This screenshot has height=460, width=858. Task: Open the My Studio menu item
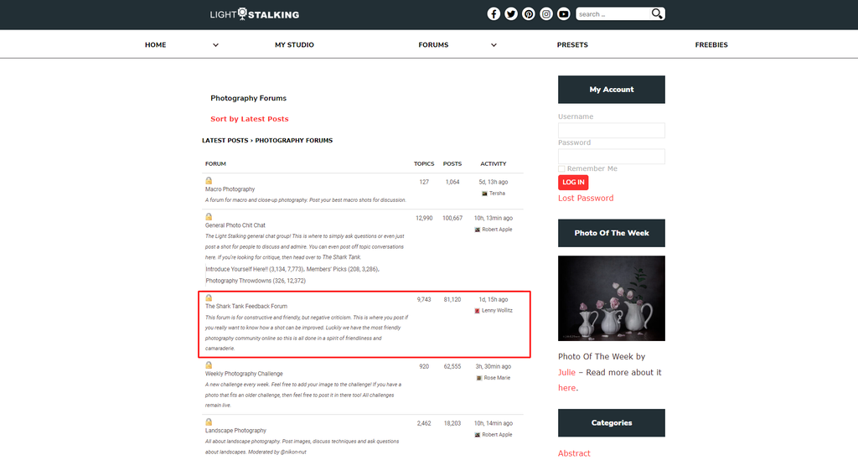point(294,45)
